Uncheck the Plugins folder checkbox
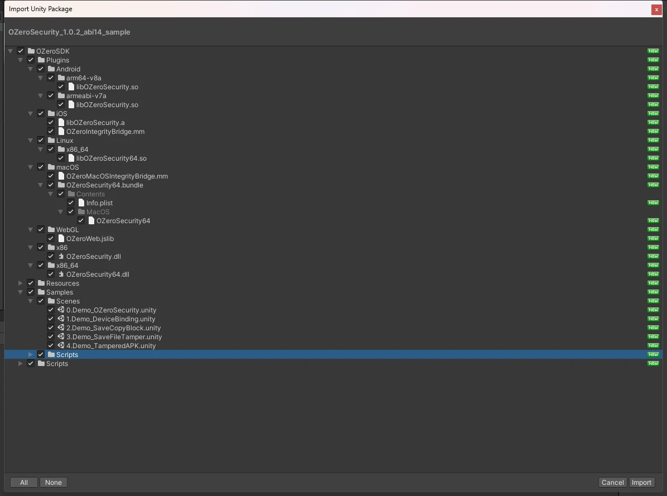 pyautogui.click(x=31, y=60)
